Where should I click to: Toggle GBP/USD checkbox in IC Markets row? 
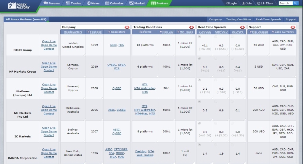pyautogui.click(x=216, y=123)
